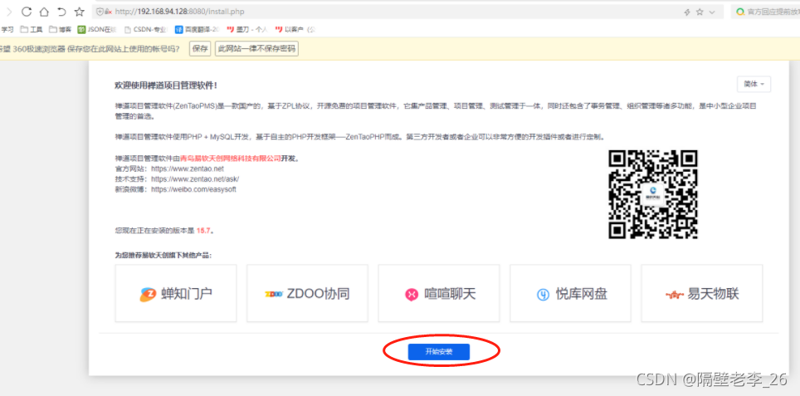The width and height of the screenshot is (800, 396).
Task: Click the site security shield icon
Action: 100,12
